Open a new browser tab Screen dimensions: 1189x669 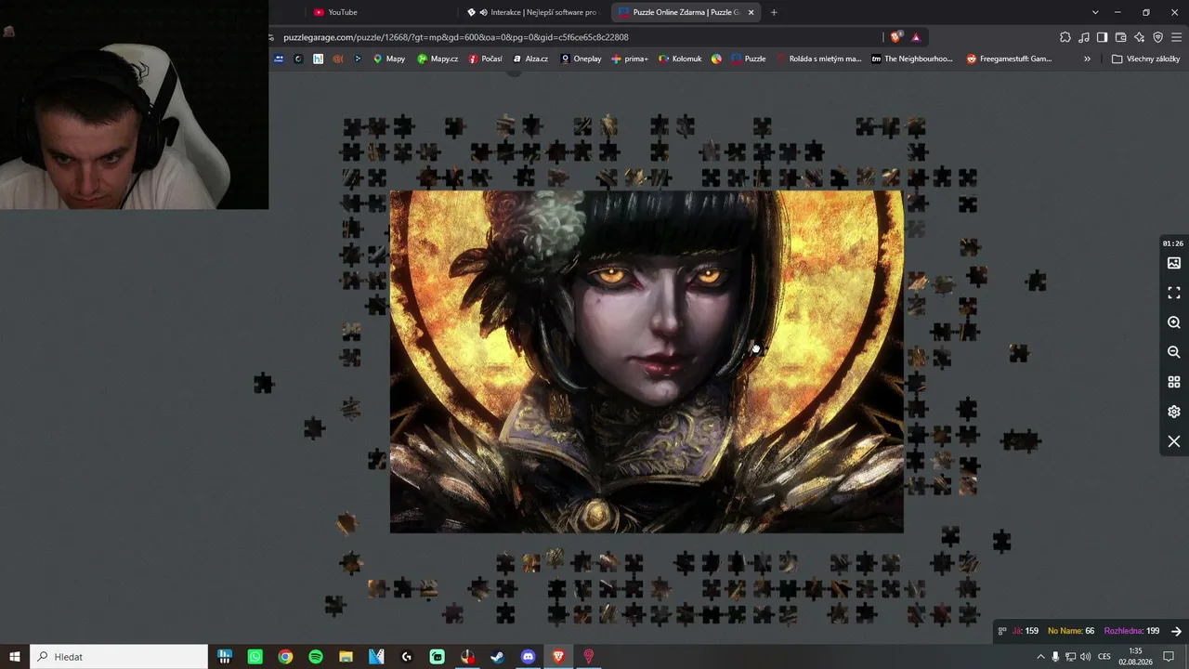(x=774, y=12)
